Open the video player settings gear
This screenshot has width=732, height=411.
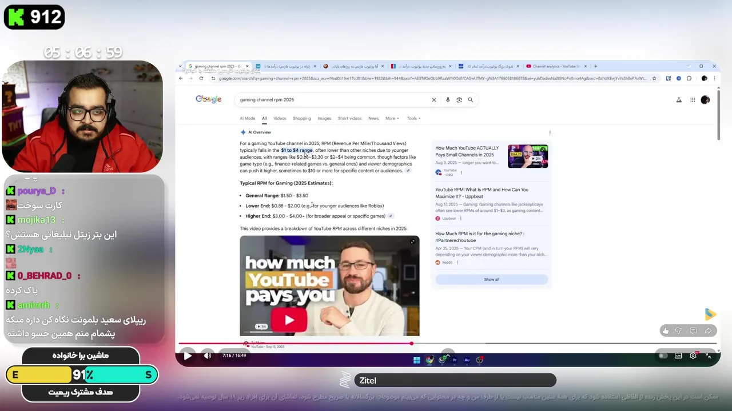point(693,356)
